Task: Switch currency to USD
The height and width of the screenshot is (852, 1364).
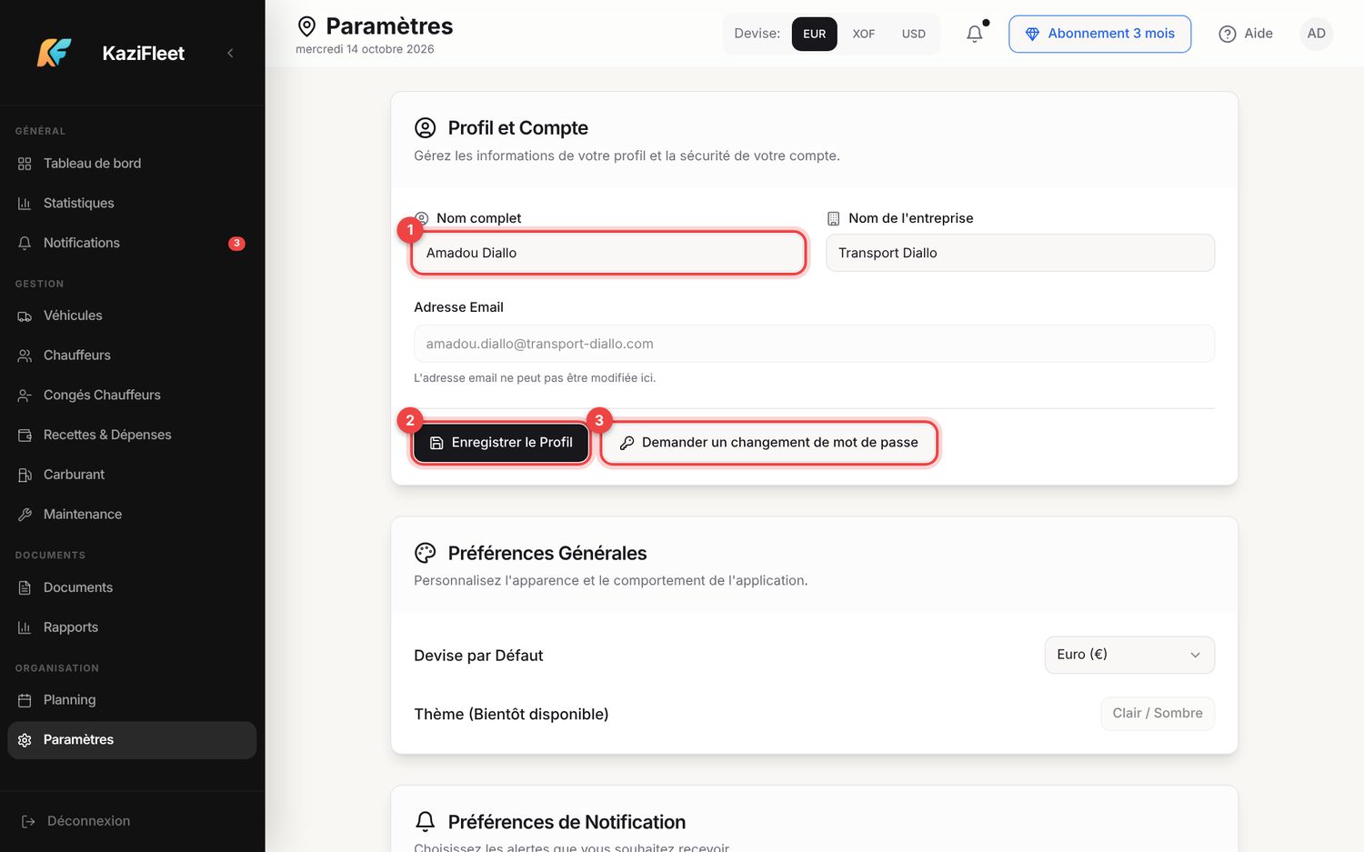Action: (914, 34)
